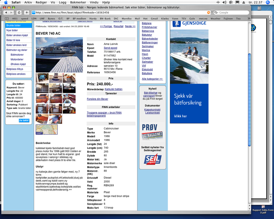Click the URL address field

coord(121,13)
